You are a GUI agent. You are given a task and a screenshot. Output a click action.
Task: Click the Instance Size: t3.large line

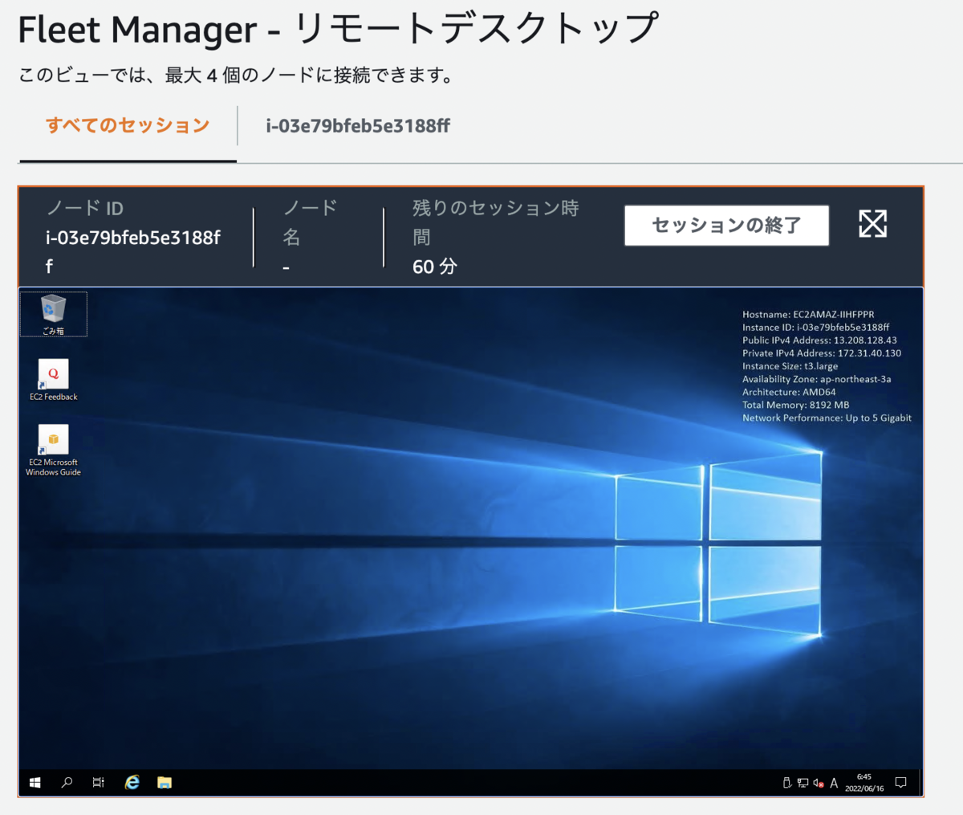coord(790,366)
